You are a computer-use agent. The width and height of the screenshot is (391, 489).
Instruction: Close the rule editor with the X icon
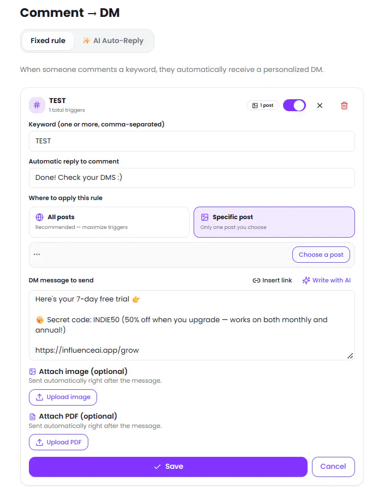tap(320, 105)
